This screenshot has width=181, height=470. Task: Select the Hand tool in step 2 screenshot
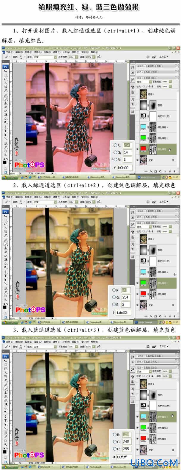(x=5, y=296)
